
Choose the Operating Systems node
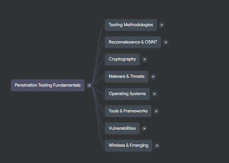tap(127, 94)
